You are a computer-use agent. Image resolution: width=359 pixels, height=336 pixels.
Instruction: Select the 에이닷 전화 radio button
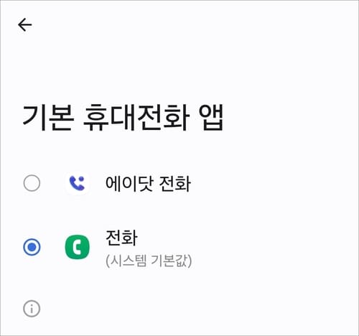coord(32,183)
